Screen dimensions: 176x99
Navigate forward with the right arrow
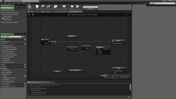point(33,15)
